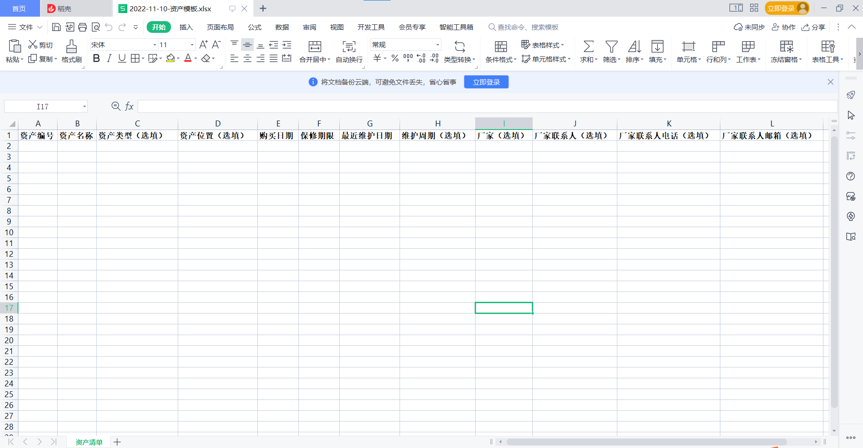Click the Collaborate (协作) button
863x448 pixels.
click(x=784, y=27)
